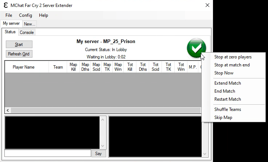Click the Refresh Grid button
The height and width of the screenshot is (162, 268).
[x=19, y=54]
